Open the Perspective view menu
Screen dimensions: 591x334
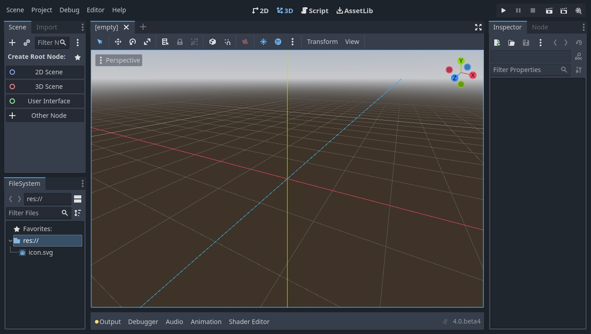coord(119,60)
